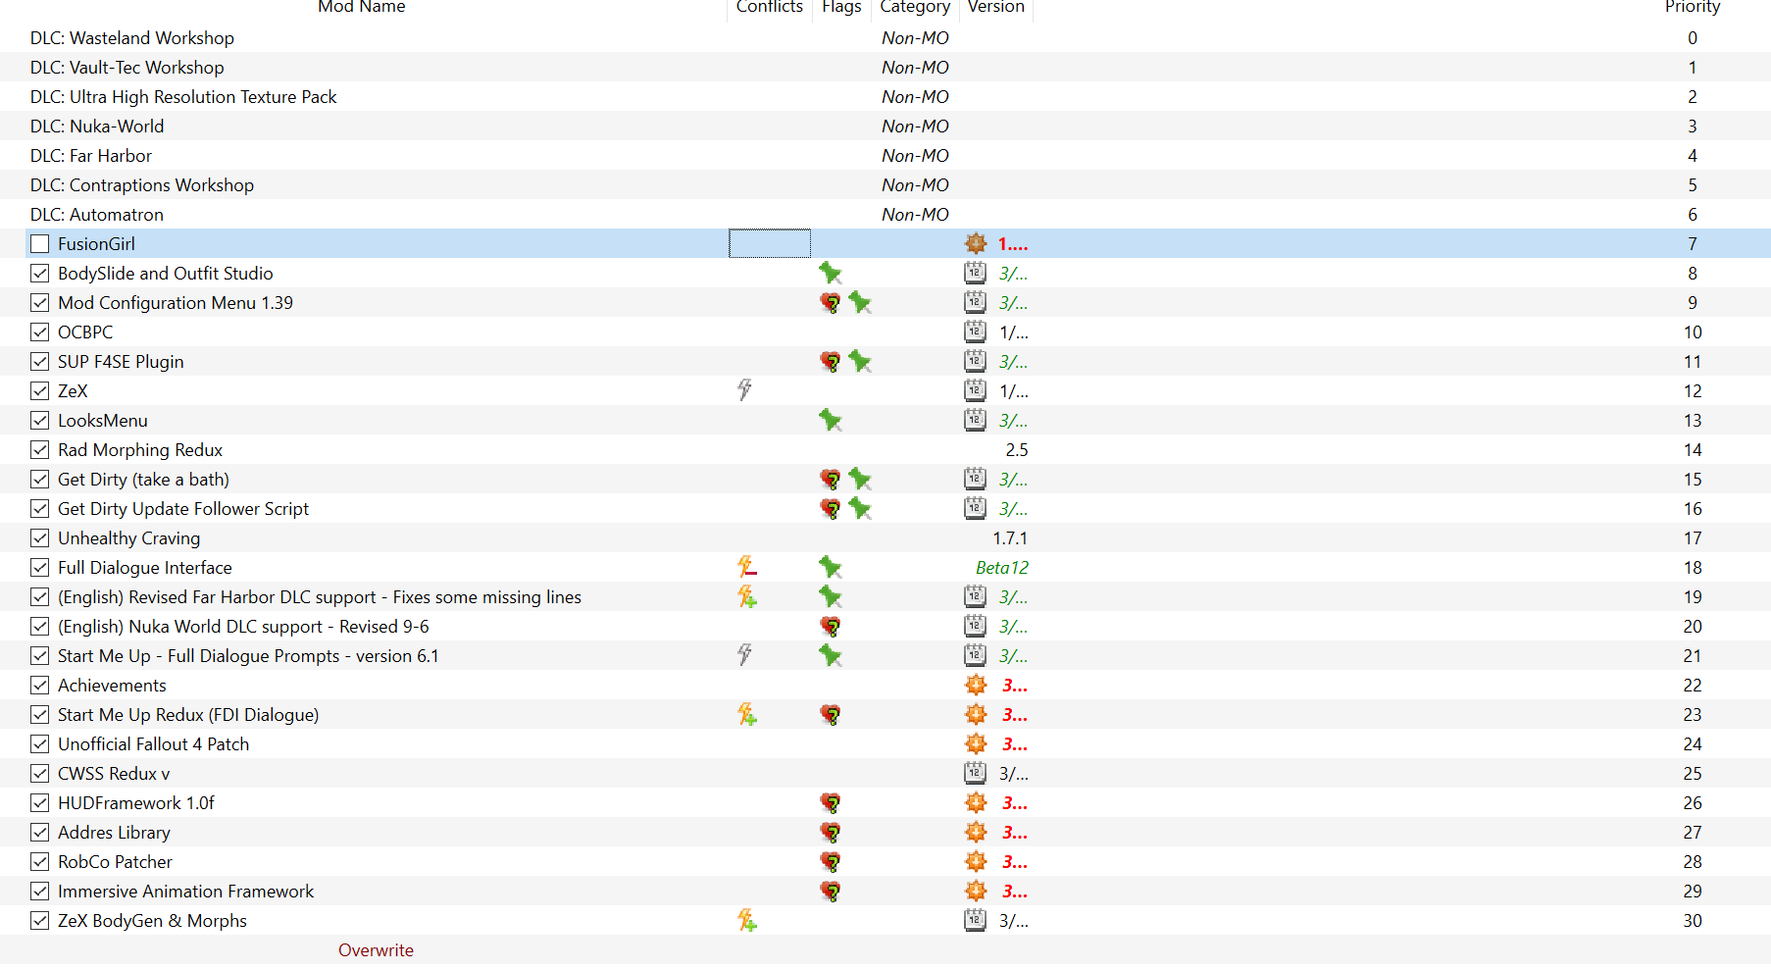Click the grey lightning icon on Start Me Up - Full Dialogue Prompts

click(745, 655)
